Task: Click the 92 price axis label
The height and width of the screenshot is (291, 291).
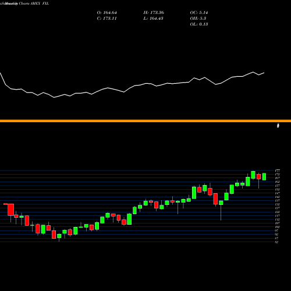Action: coord(277,235)
